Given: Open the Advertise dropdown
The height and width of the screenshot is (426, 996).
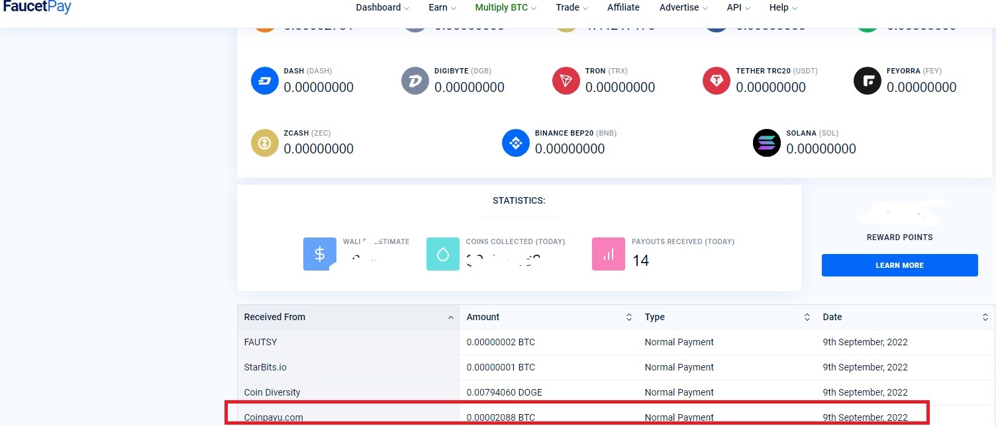Looking at the screenshot, I should coord(683,7).
